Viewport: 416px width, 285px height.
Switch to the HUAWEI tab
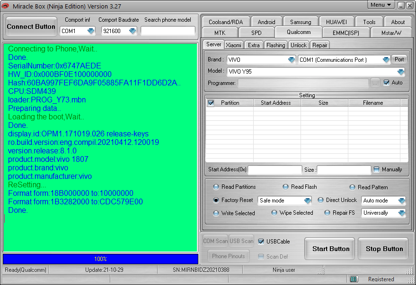click(336, 22)
